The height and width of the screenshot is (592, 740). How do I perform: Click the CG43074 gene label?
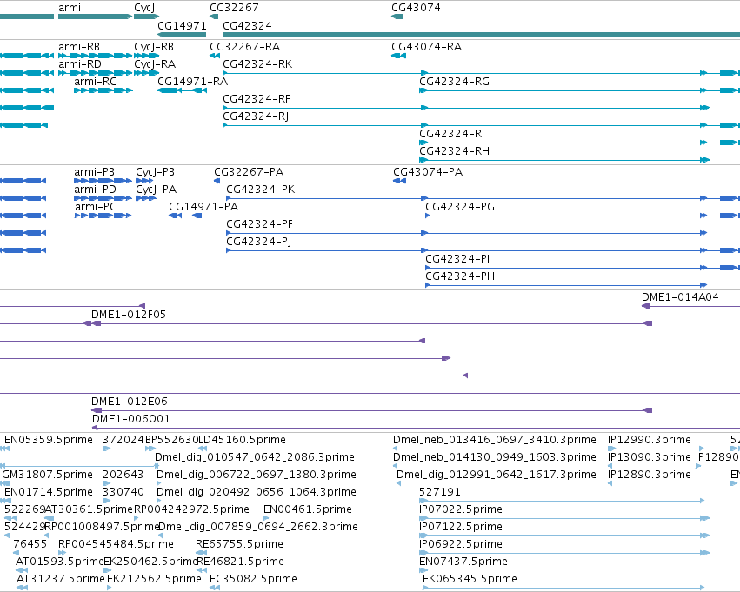click(x=416, y=8)
